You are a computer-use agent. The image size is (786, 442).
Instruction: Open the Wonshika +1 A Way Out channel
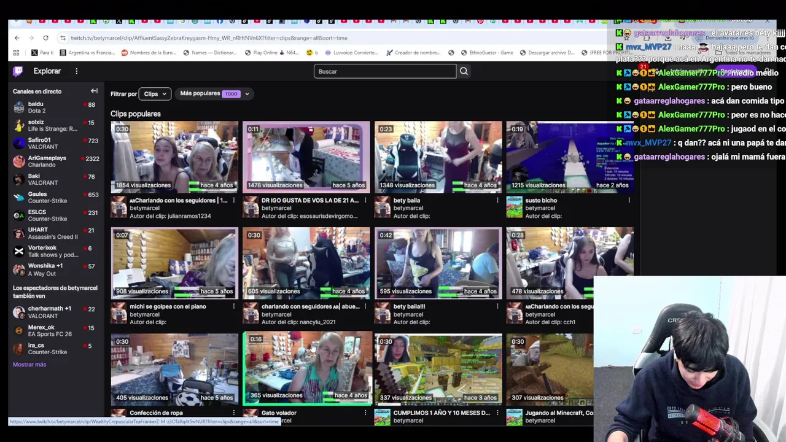[55, 269]
